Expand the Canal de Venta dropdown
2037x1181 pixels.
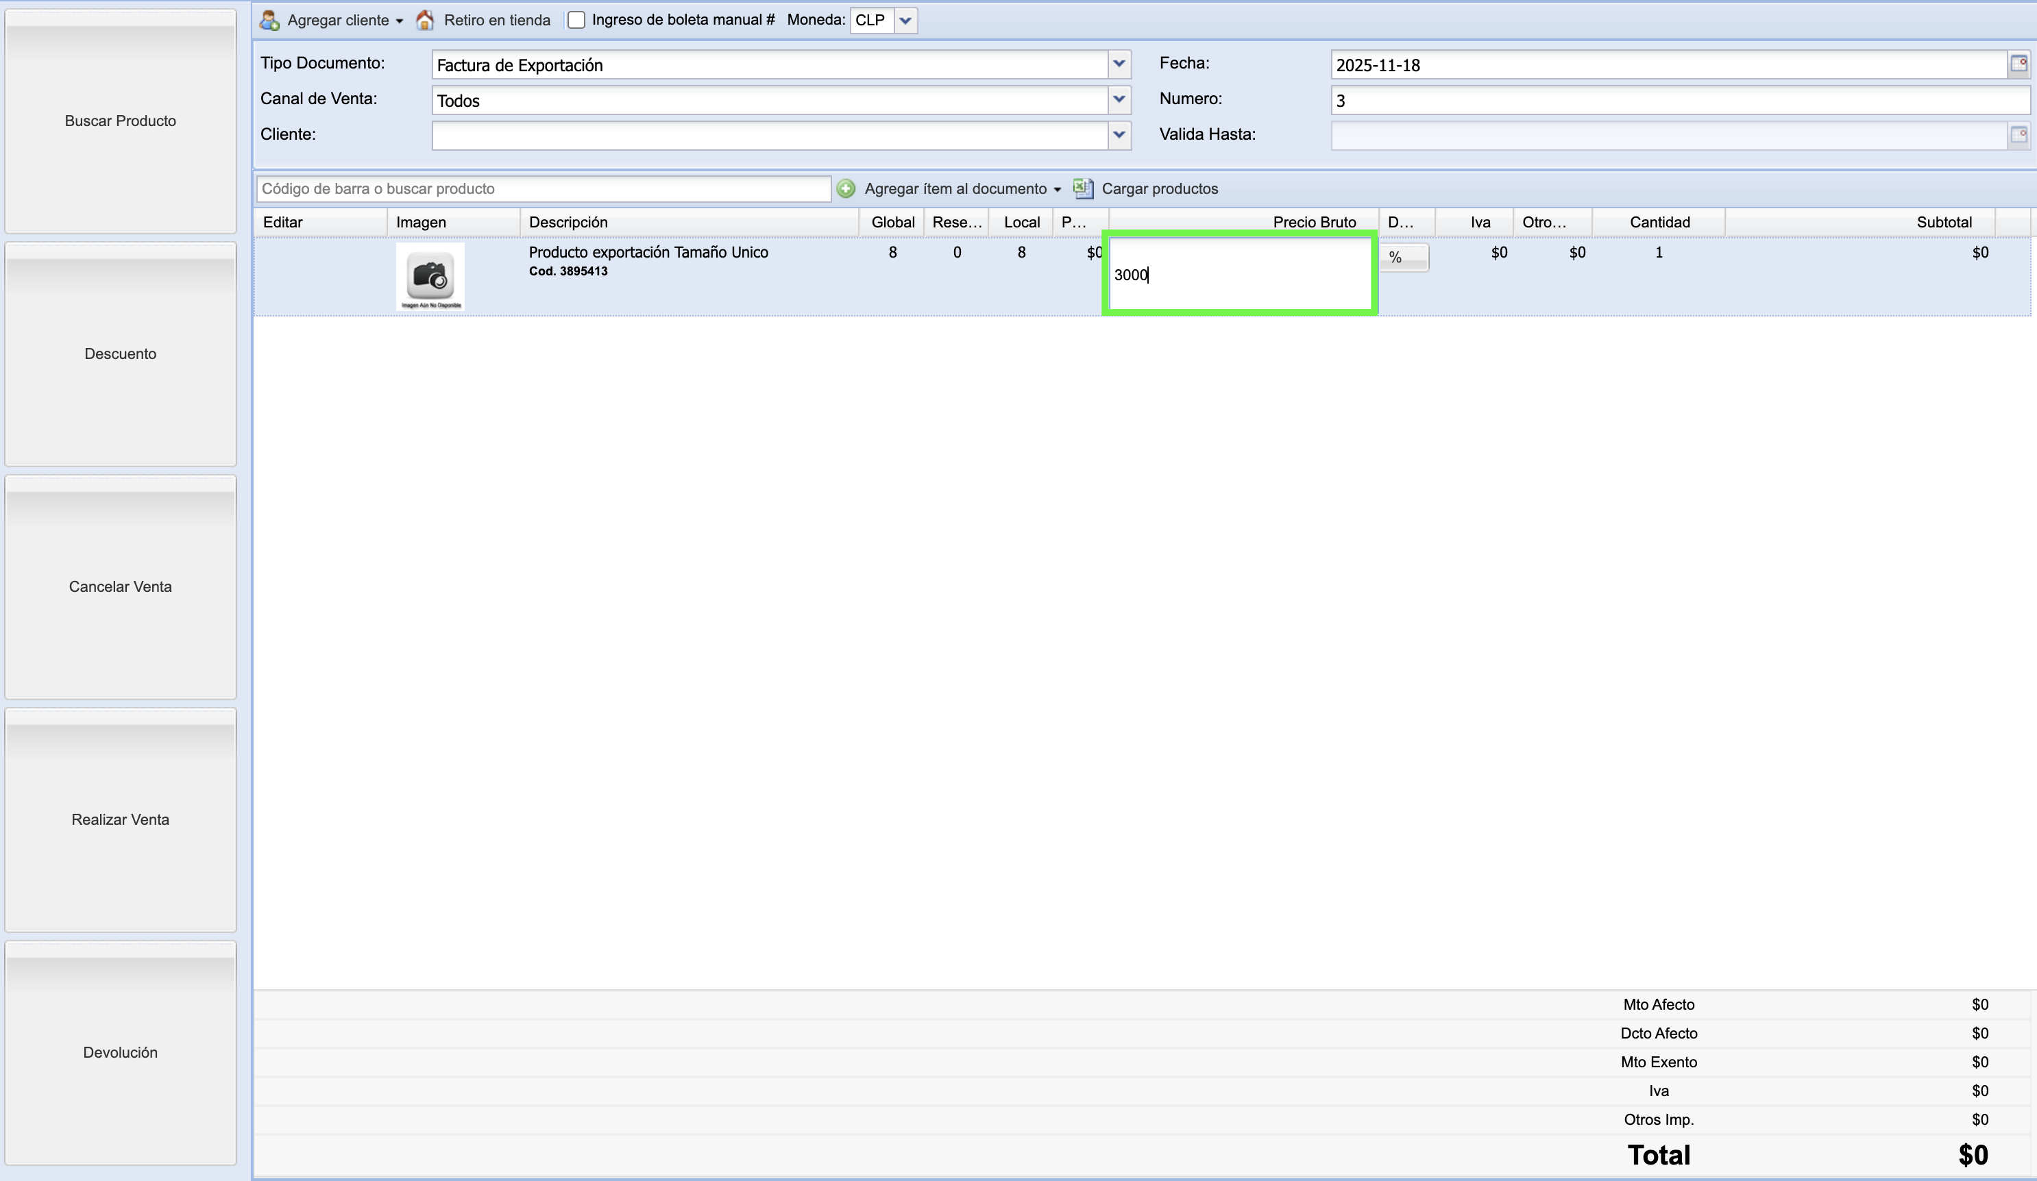click(1119, 99)
